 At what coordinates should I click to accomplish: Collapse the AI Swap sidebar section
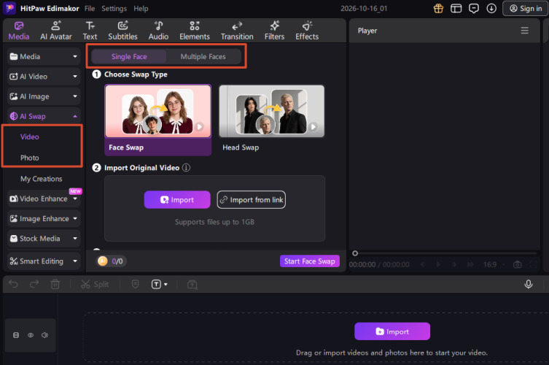44,116
